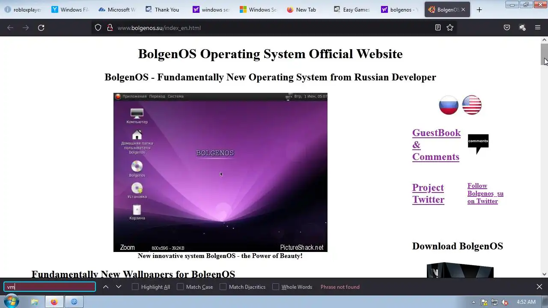
Task: Close the find bar
Action: pyautogui.click(x=539, y=287)
